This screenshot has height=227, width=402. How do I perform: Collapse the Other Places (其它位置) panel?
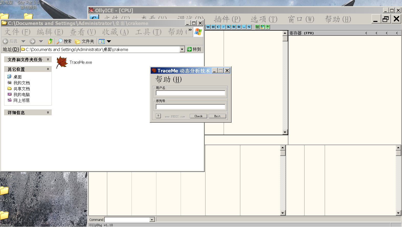tap(48, 69)
